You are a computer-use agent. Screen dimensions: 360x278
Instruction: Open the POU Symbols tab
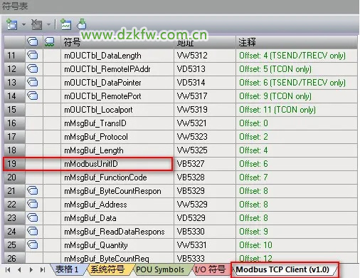tap(160, 269)
